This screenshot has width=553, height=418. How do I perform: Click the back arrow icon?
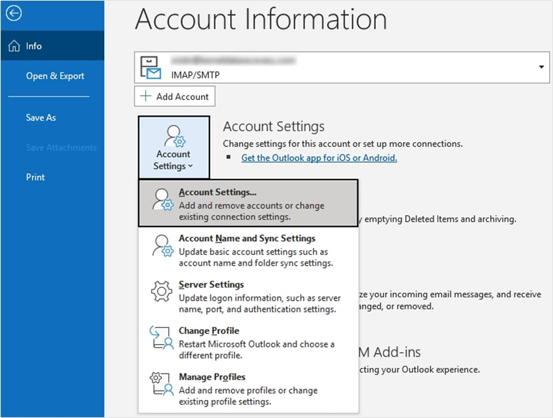pyautogui.click(x=14, y=13)
